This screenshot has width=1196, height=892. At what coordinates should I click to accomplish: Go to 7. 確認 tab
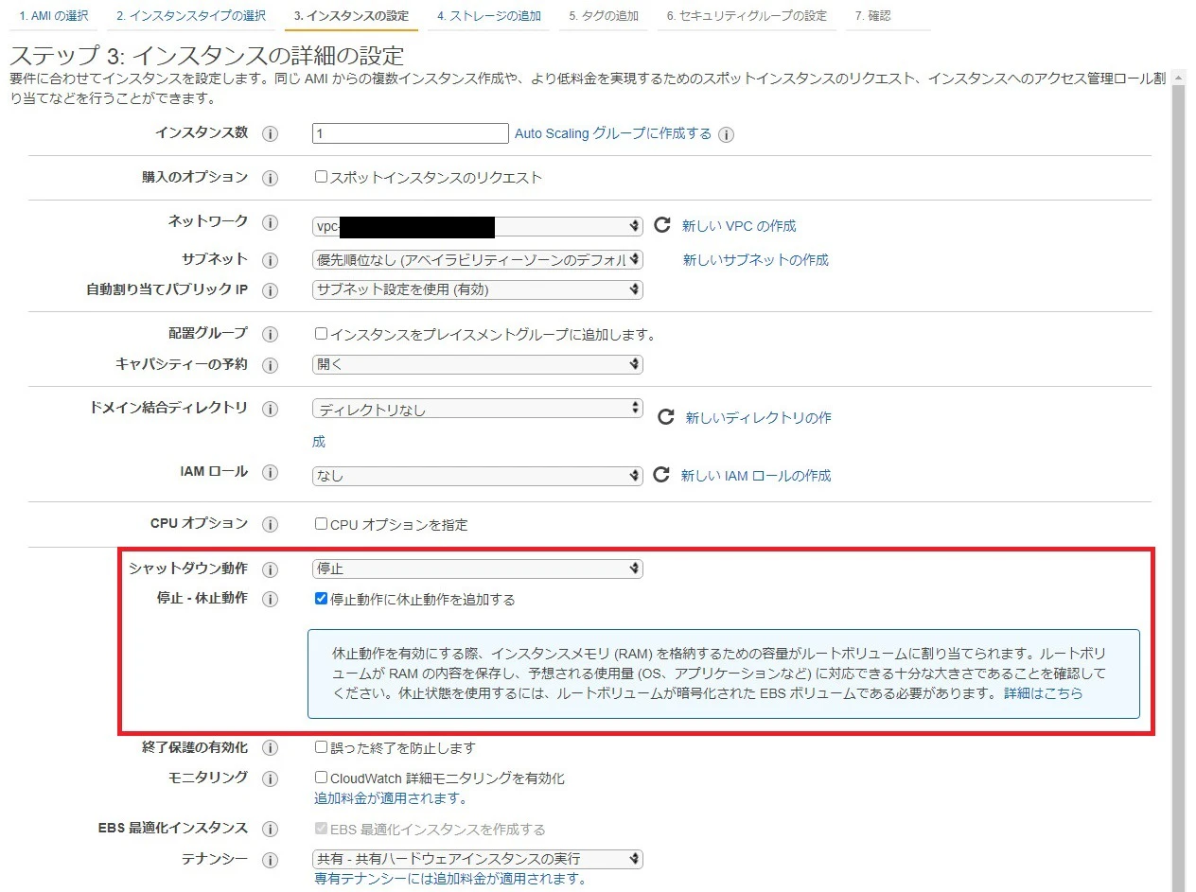[x=874, y=16]
